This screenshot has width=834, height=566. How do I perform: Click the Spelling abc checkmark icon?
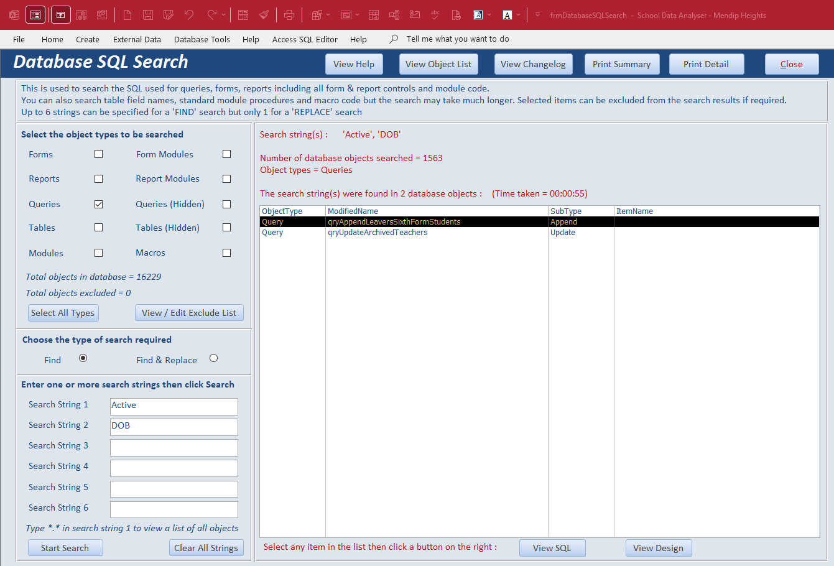coord(435,15)
